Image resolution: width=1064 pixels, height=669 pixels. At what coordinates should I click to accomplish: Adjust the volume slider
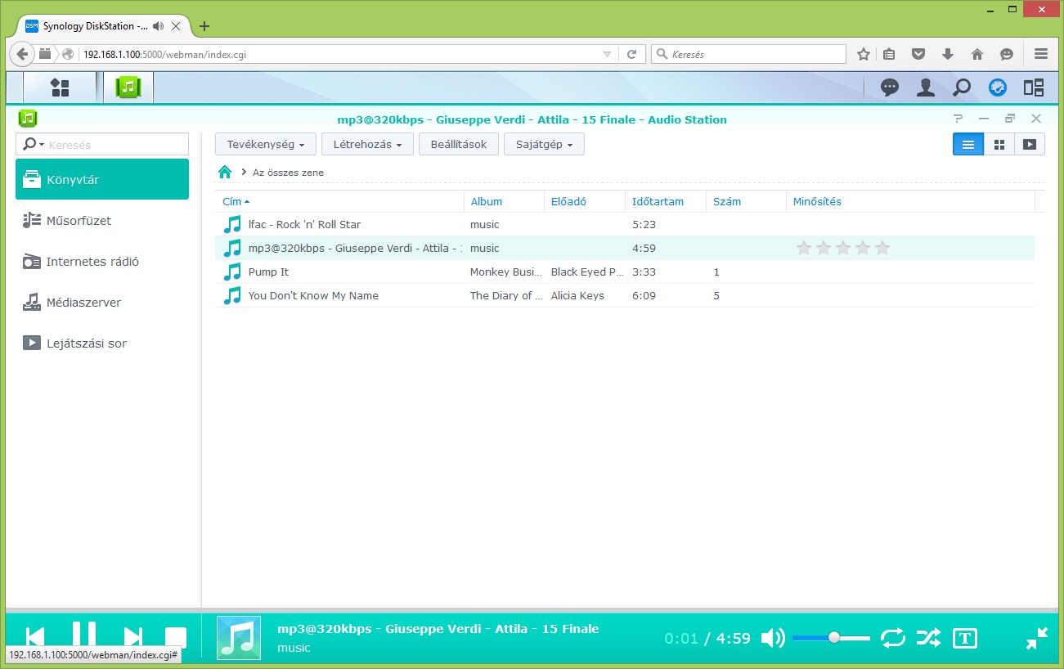tap(831, 637)
